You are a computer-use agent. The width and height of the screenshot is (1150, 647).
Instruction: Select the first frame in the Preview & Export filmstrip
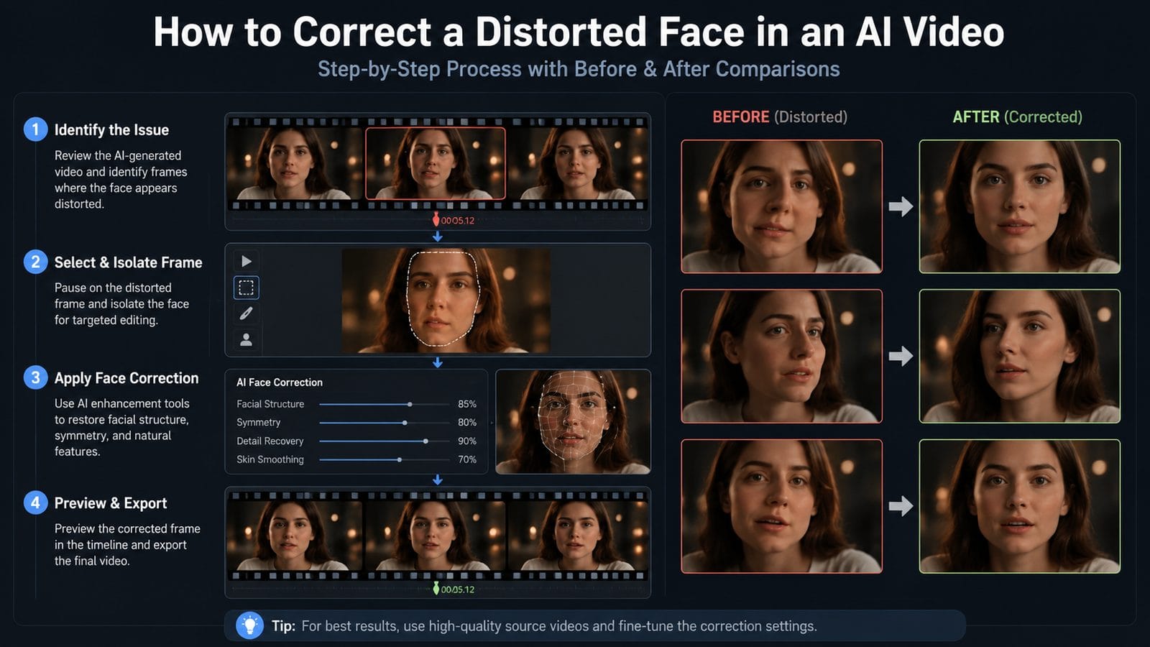(x=295, y=536)
